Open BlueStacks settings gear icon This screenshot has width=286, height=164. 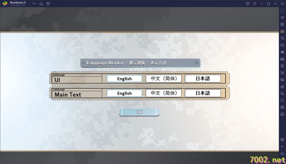pyautogui.click(x=282, y=140)
